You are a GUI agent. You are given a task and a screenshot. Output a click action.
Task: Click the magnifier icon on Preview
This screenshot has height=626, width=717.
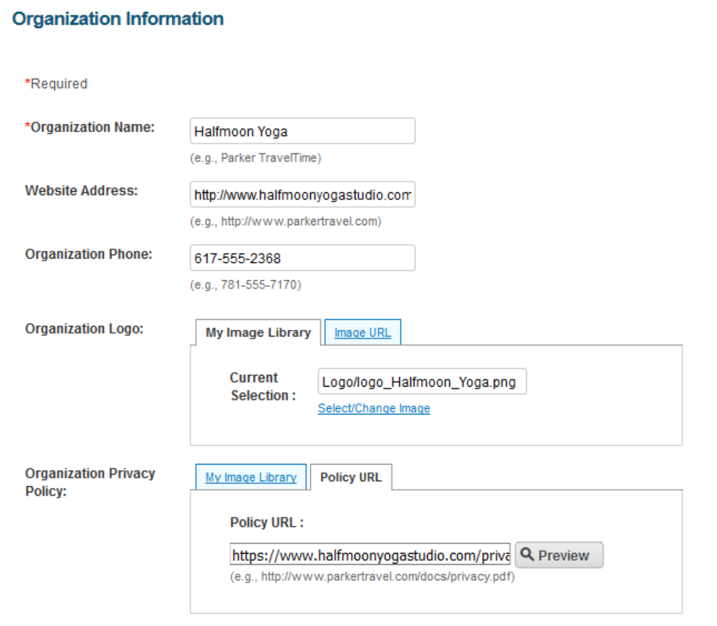527,554
